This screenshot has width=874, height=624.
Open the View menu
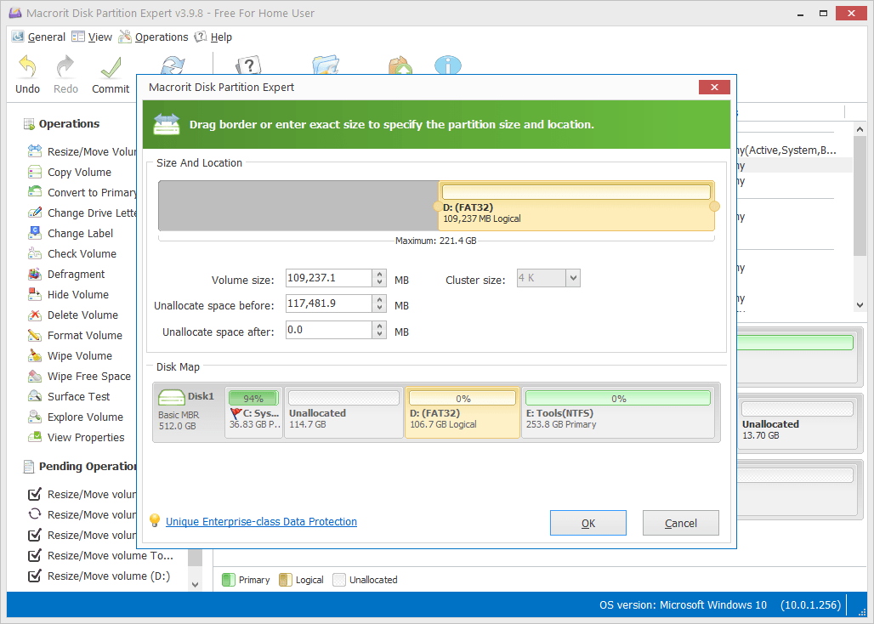[x=92, y=37]
